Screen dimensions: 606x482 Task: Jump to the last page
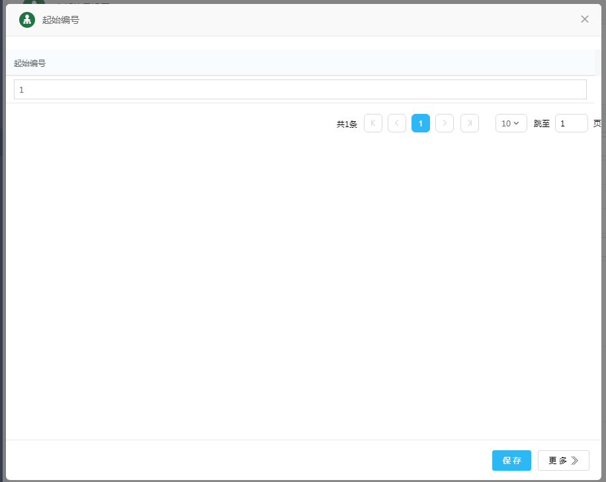(470, 123)
